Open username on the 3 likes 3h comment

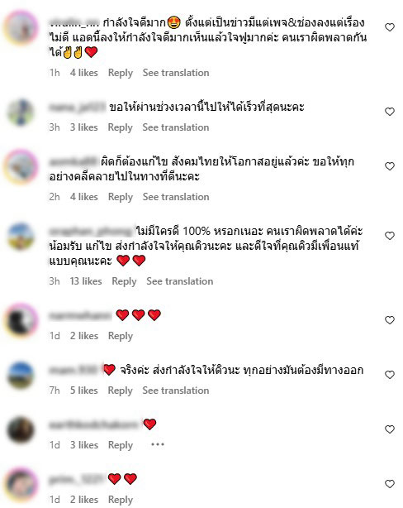coord(78,107)
